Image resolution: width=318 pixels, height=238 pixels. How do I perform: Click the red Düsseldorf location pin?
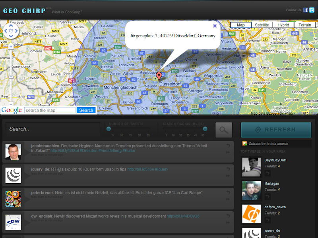[159, 77]
